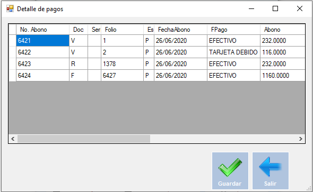Sort by the FechaAbono column header
The width and height of the screenshot is (313, 192).
coord(180,30)
